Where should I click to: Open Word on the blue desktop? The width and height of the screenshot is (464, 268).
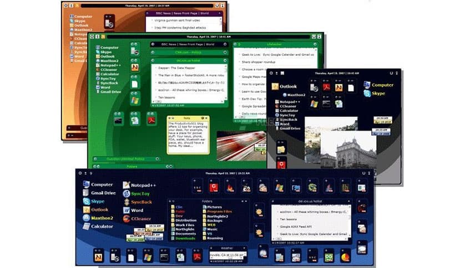tap(133, 210)
